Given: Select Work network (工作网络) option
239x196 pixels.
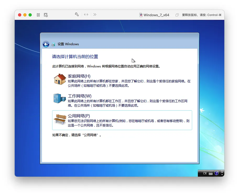Looking at the screenshot, I should (122, 100).
